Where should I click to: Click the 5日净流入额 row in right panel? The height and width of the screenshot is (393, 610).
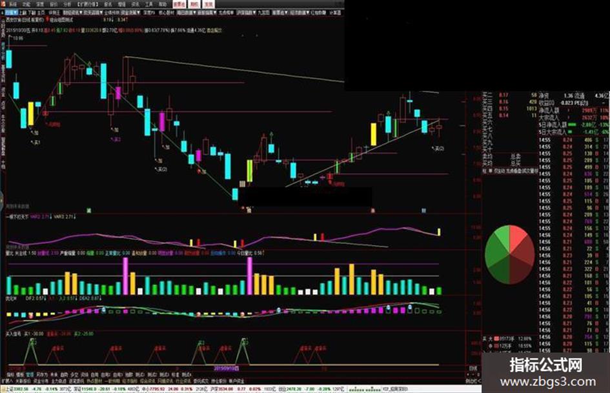click(x=574, y=125)
